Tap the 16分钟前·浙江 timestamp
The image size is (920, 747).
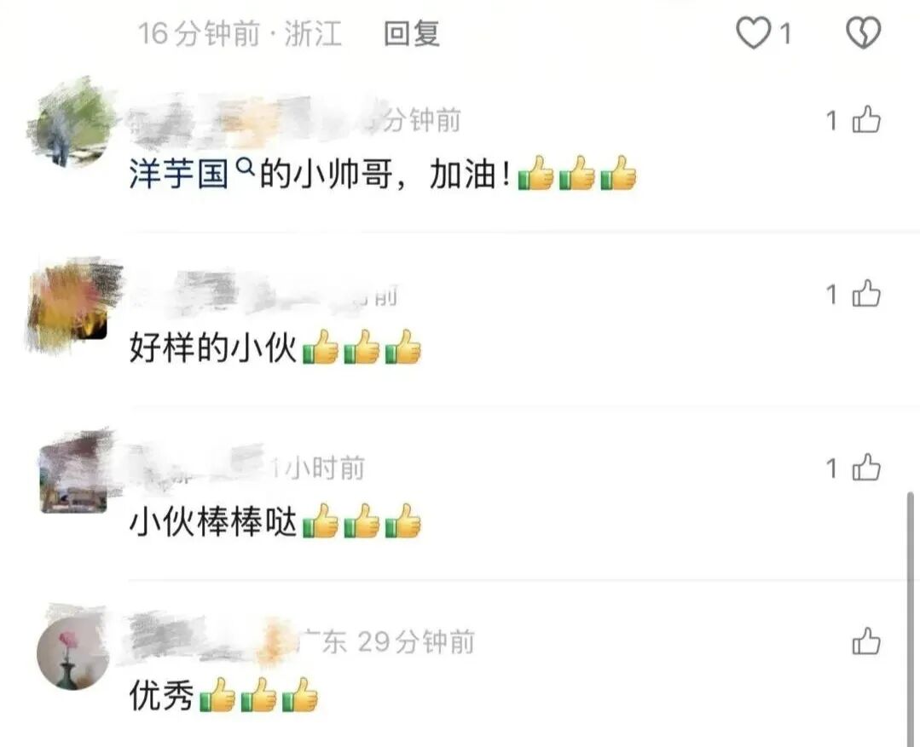(x=240, y=33)
